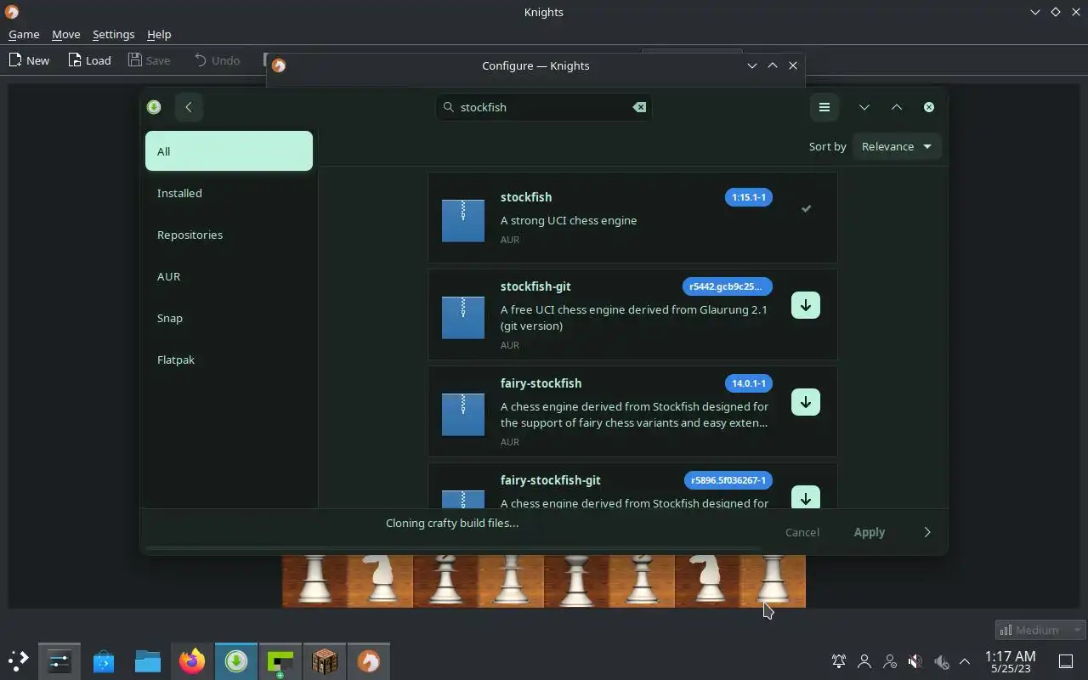1088x680 pixels.
Task: Clear the stockfish search text
Action: click(639, 107)
